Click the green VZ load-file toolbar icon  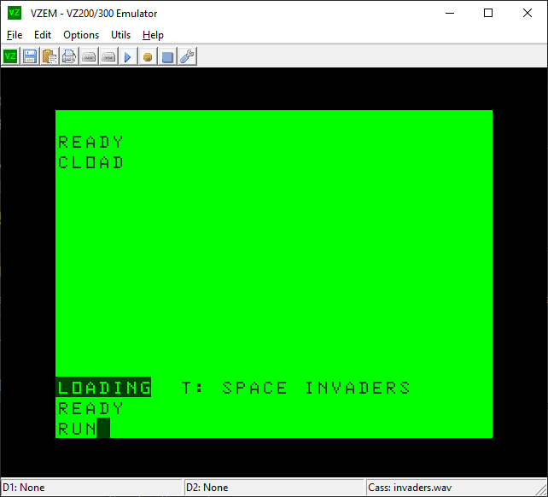click(x=10, y=56)
